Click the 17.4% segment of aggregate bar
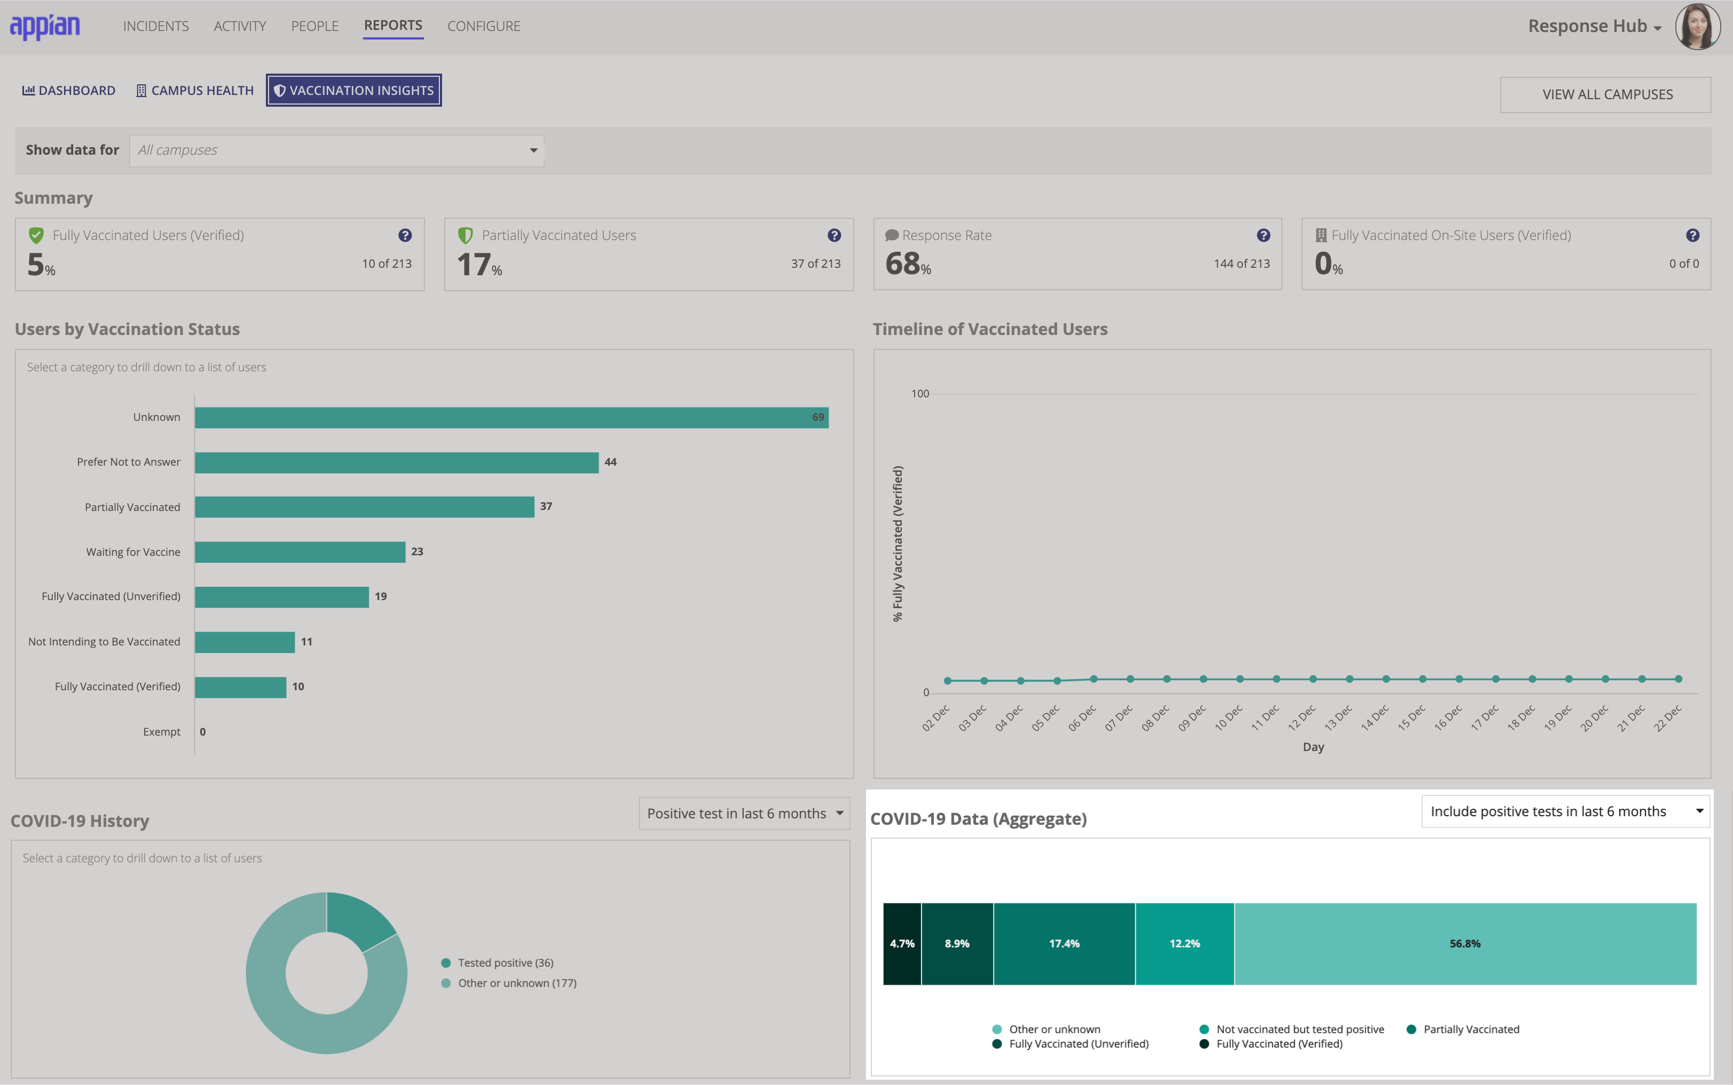The width and height of the screenshot is (1733, 1085). (x=1065, y=944)
